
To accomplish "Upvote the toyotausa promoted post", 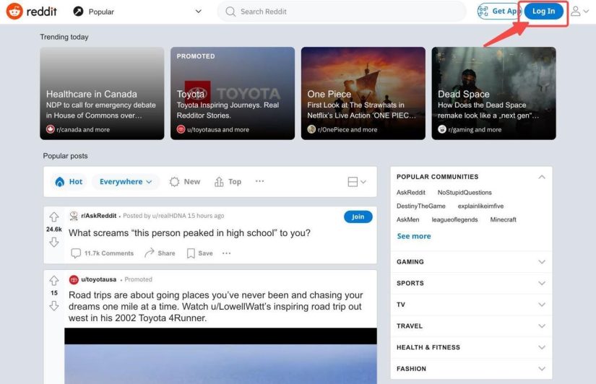I will point(54,281).
